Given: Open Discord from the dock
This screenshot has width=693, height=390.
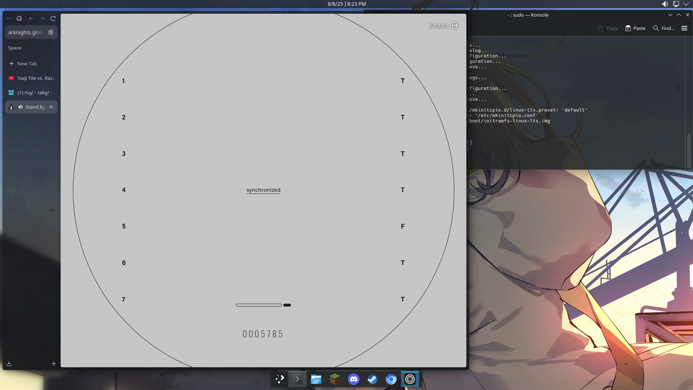Looking at the screenshot, I should tap(354, 379).
